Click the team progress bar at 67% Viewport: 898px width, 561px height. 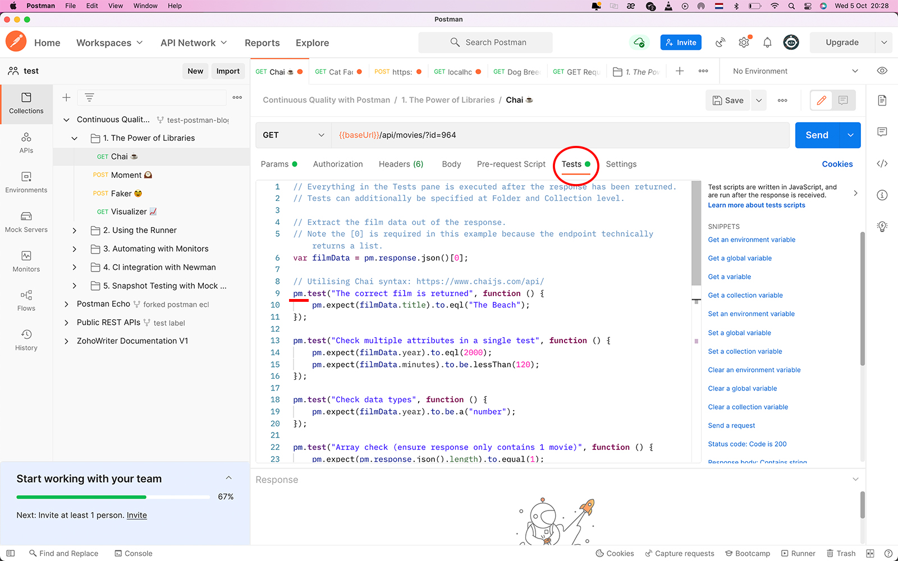(113, 497)
